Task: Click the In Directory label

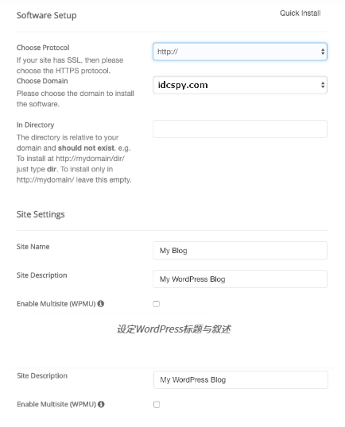Action: tap(36, 125)
